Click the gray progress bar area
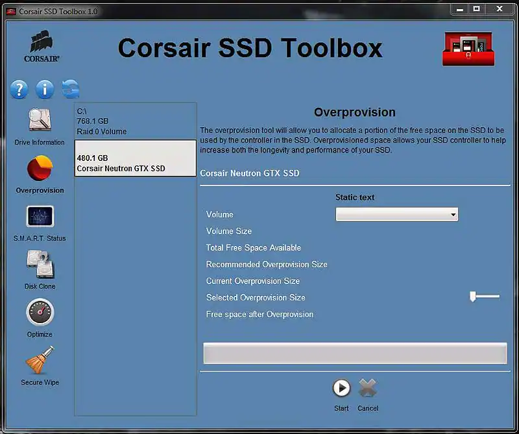 click(x=355, y=353)
